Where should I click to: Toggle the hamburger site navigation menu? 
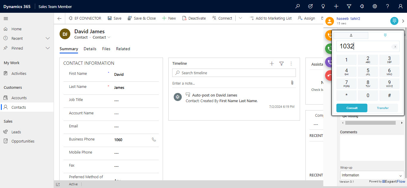6,18
